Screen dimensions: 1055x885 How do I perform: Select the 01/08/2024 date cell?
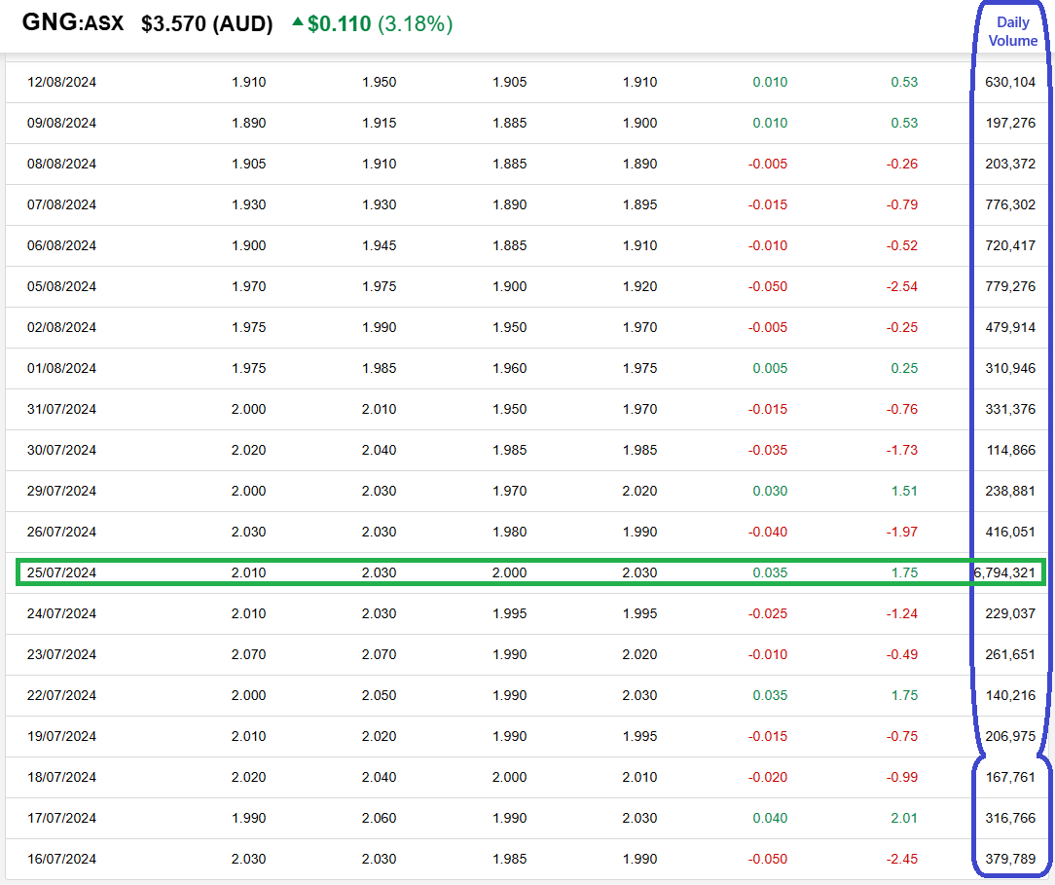coord(61,368)
